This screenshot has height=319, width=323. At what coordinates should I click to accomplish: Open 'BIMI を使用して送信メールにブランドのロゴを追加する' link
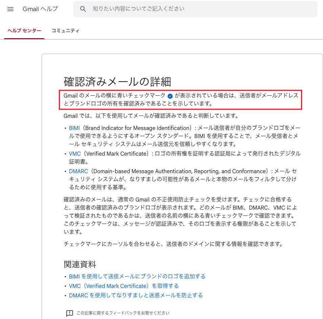[x=137, y=276]
